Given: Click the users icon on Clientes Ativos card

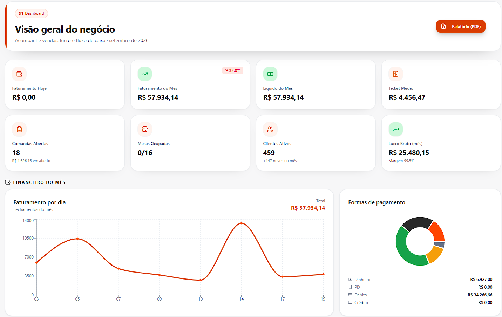Looking at the screenshot, I should pyautogui.click(x=270, y=129).
